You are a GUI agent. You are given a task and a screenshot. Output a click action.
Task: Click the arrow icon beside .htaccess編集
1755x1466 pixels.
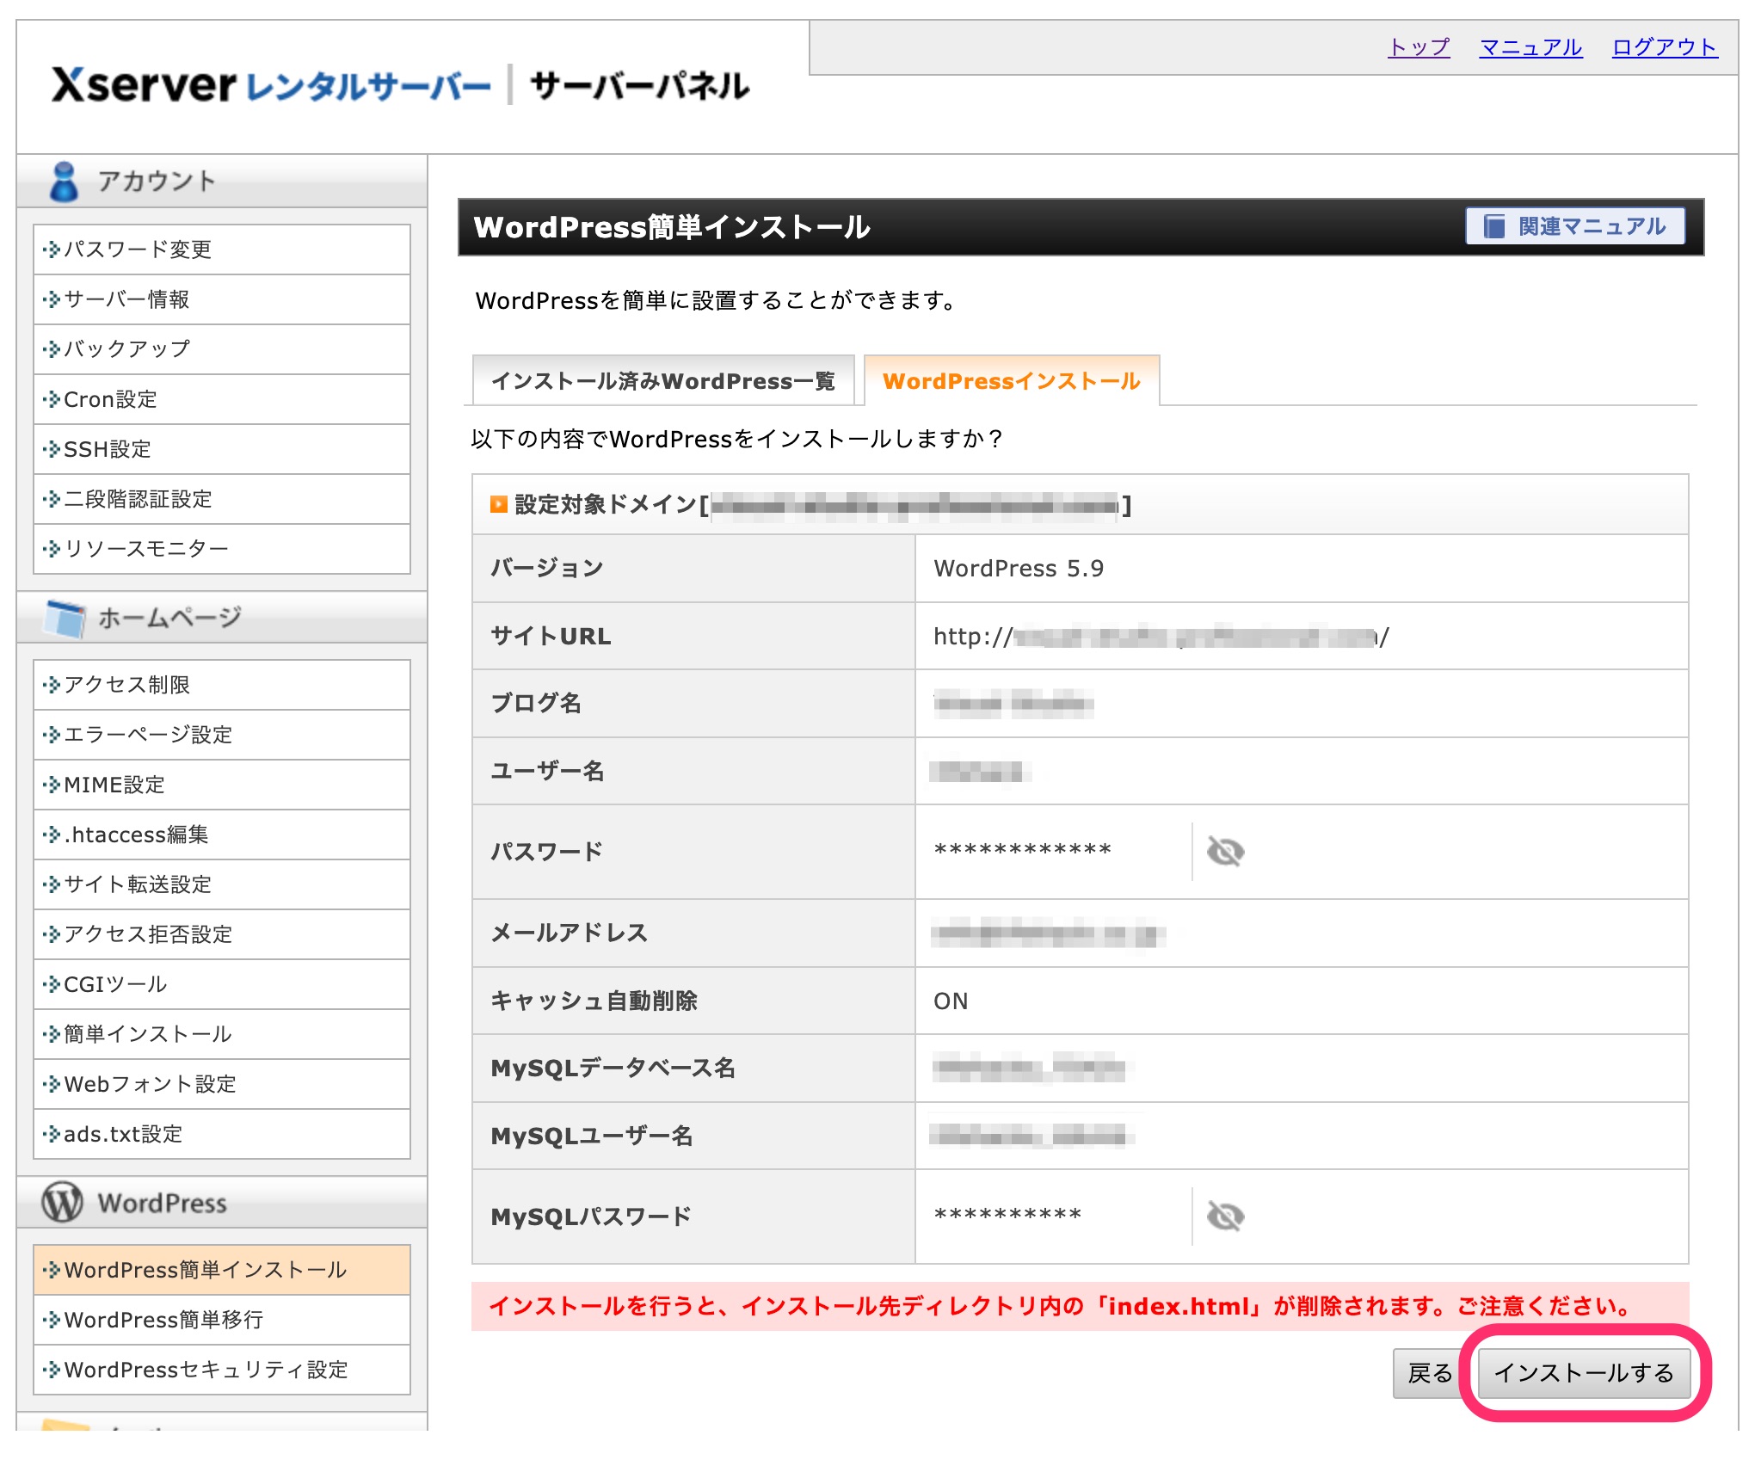52,835
